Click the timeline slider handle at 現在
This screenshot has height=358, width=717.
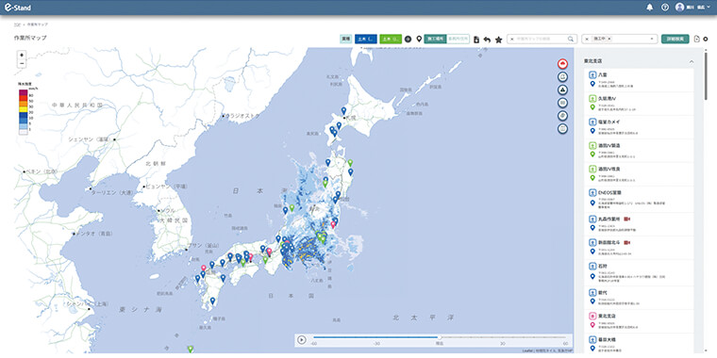coord(439,337)
